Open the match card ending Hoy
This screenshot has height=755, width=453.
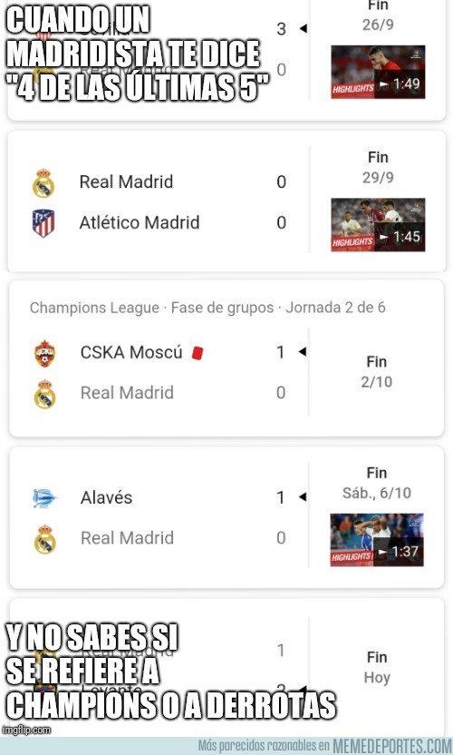click(x=226, y=667)
